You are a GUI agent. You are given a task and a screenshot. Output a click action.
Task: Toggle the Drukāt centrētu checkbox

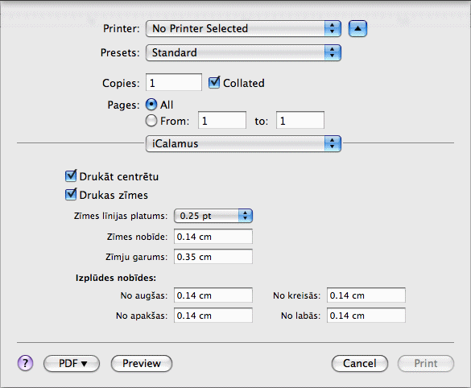(71, 175)
